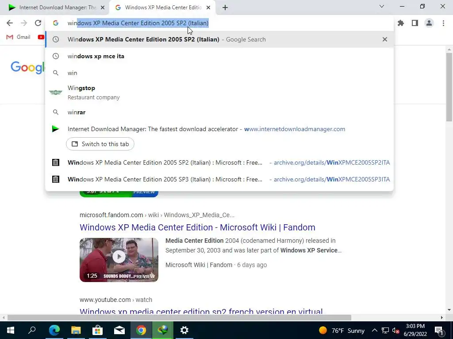This screenshot has height=339, width=453.
Task: Open the Extensions puzzle icon
Action: [x=401, y=23]
